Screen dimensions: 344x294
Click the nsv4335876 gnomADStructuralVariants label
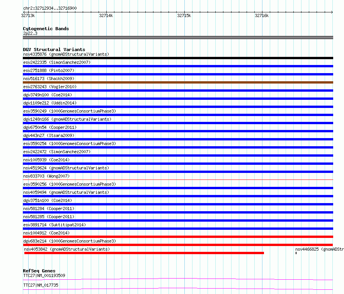pyautogui.click(x=66, y=54)
